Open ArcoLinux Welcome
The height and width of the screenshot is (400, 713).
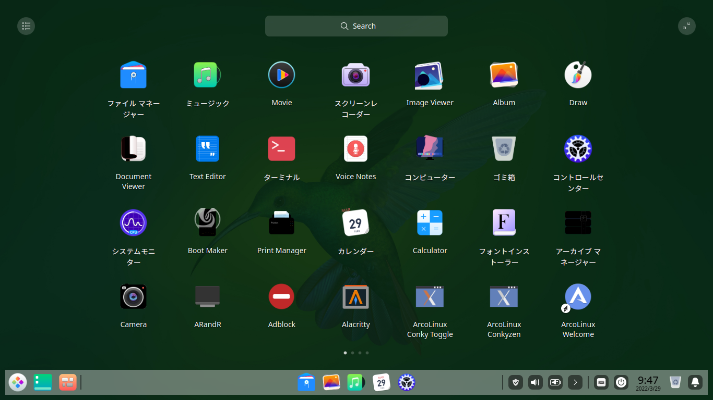[578, 297]
